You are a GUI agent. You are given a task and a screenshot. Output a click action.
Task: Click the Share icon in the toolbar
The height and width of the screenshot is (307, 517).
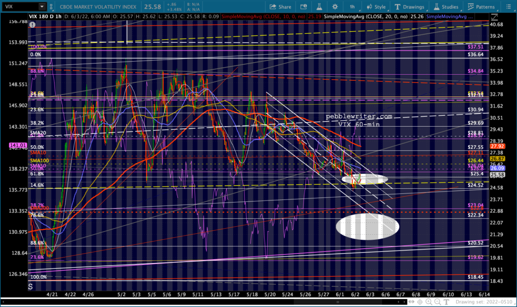pos(280,7)
